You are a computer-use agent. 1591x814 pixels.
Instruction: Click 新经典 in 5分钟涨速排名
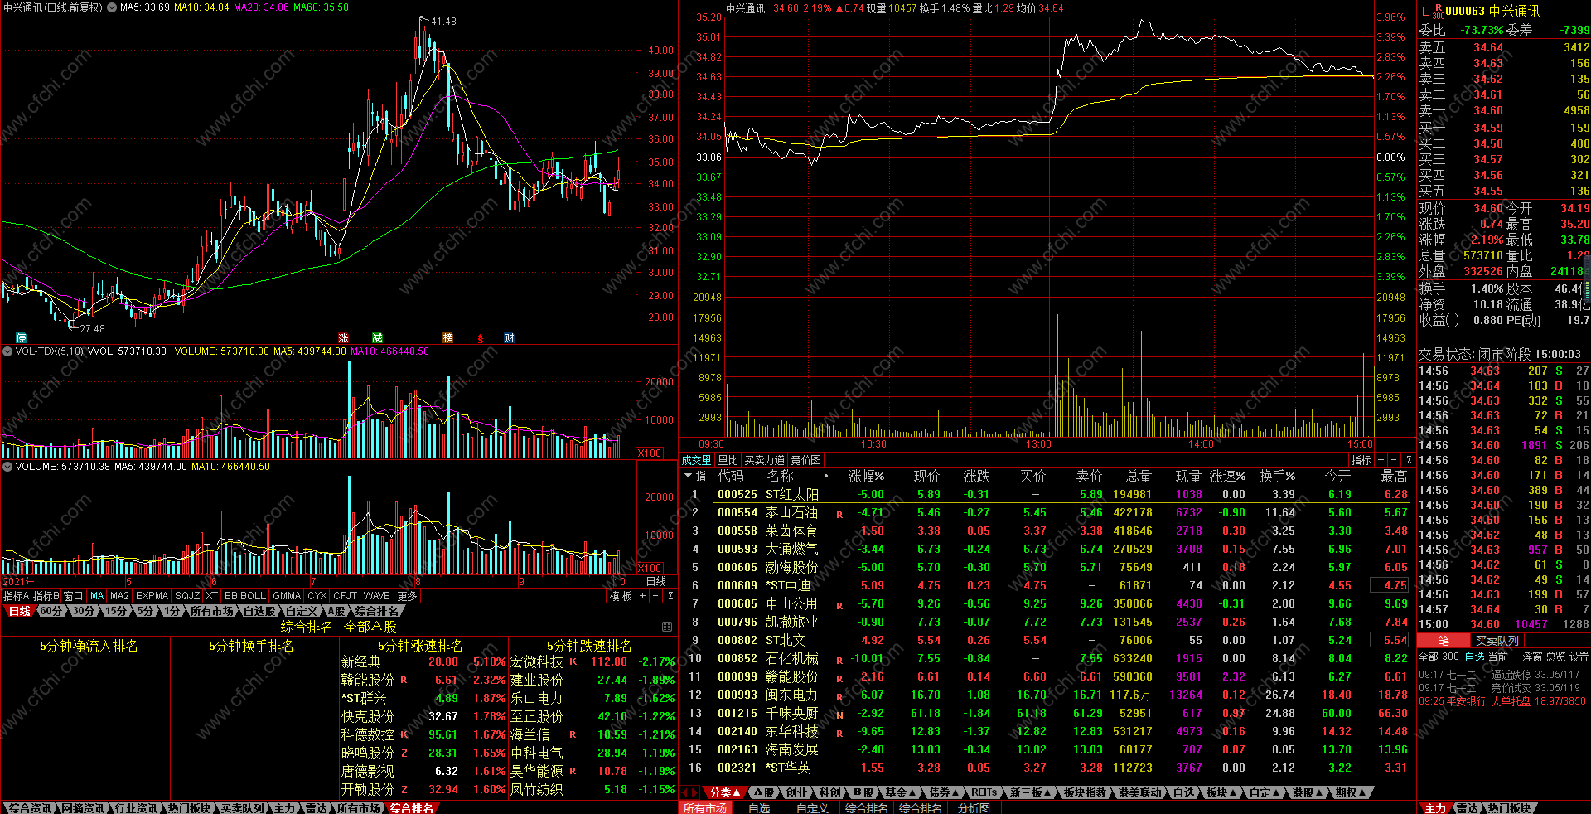pyautogui.click(x=360, y=661)
